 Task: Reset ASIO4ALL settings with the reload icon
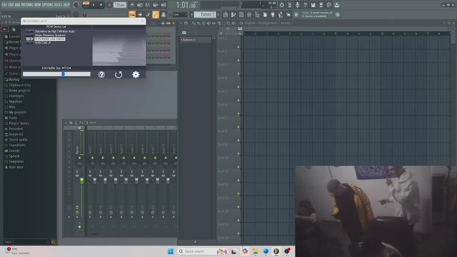(x=119, y=75)
